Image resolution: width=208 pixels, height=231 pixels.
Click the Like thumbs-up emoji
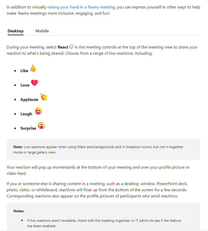[x=33, y=68]
